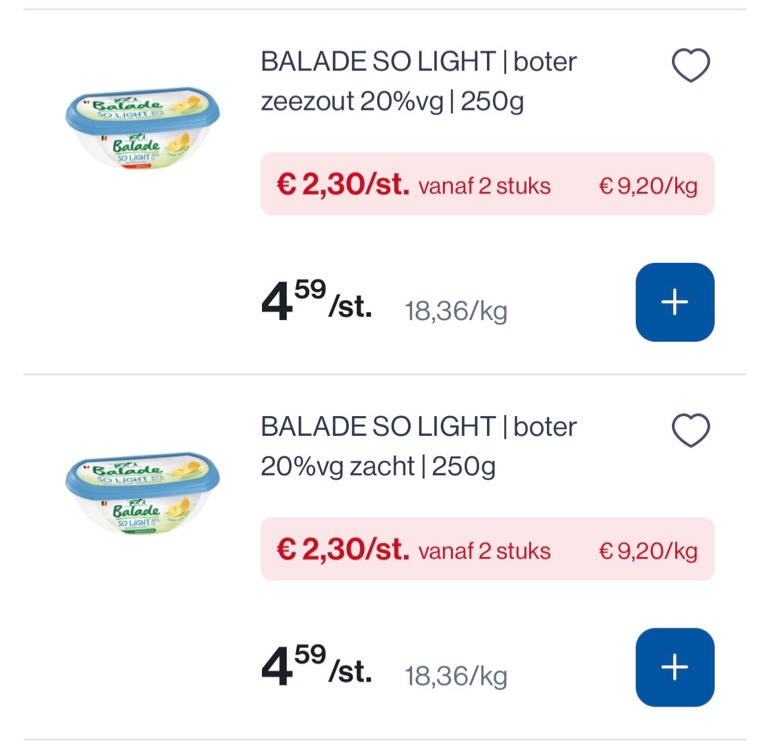Viewport: 770px width, 750px height.
Task: Tap the zeezout butter's €9,20/kg promo unit price
Action: click(x=648, y=186)
